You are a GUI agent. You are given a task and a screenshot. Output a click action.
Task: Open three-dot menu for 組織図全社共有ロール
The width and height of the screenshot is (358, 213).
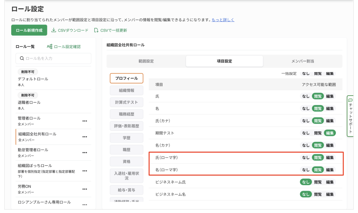click(84, 137)
